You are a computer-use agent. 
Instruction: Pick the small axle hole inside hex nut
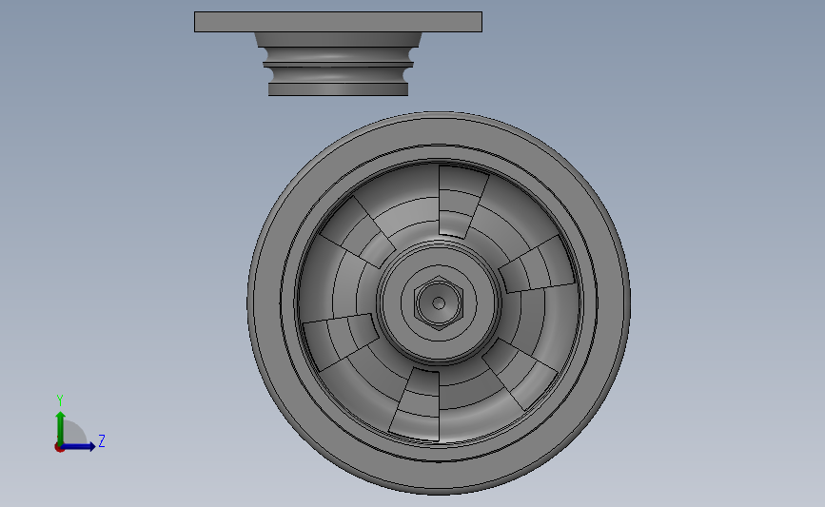pos(439,303)
